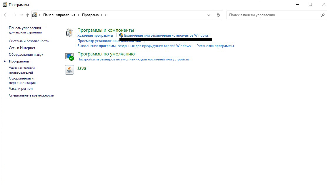Open the recent locations dropdown arrow
The height and width of the screenshot is (186, 331).
click(21, 15)
